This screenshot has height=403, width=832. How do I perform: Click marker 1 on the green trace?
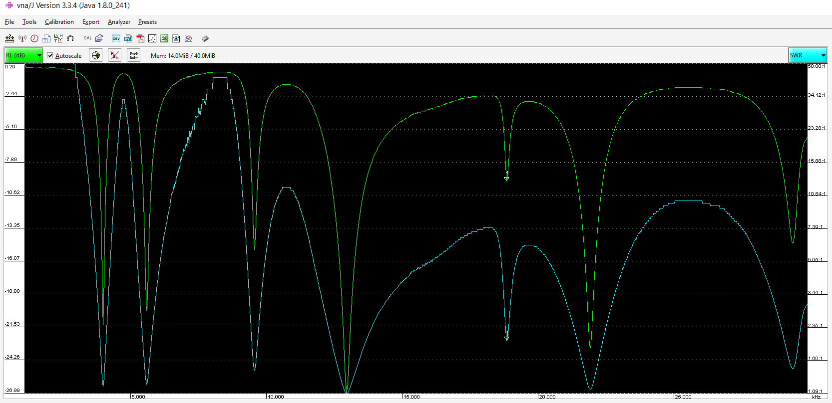[x=507, y=177]
